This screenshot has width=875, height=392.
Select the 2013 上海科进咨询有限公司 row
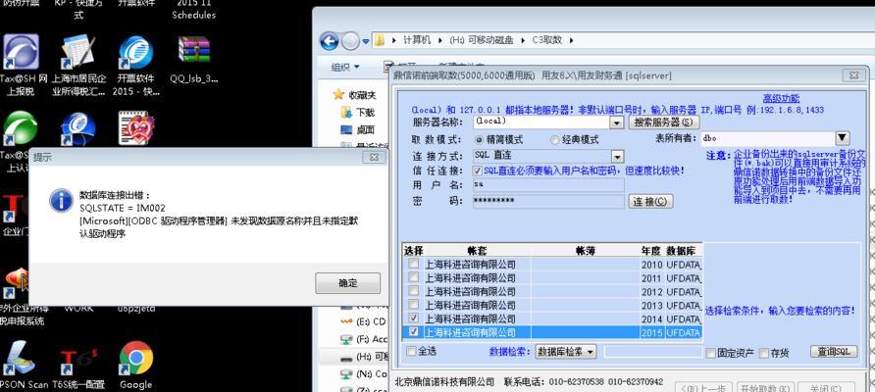tap(552, 305)
